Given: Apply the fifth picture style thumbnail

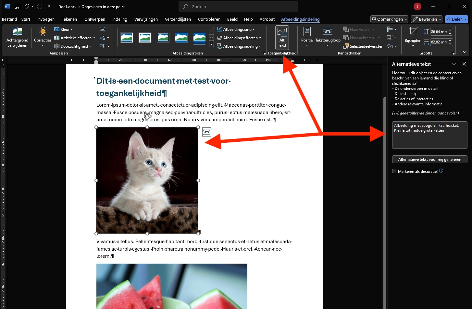Looking at the screenshot, I should (x=199, y=38).
